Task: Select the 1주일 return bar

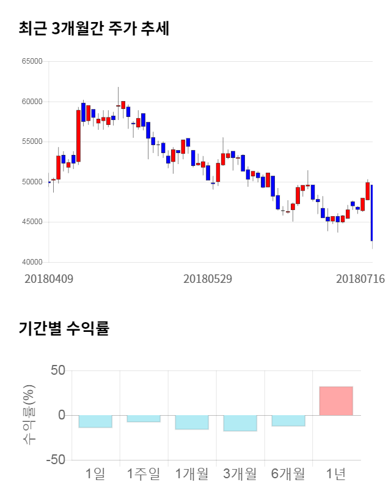Action: tap(144, 418)
